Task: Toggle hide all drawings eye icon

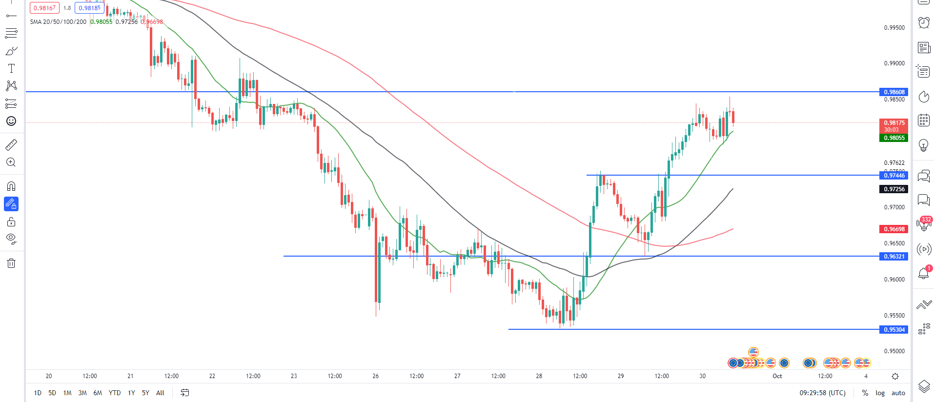Action: pyautogui.click(x=11, y=239)
